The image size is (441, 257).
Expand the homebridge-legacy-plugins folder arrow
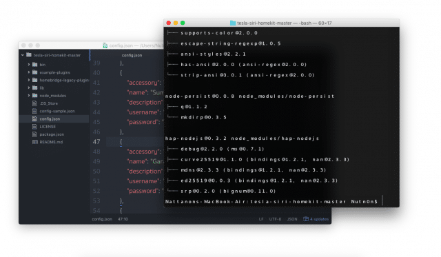pos(29,80)
